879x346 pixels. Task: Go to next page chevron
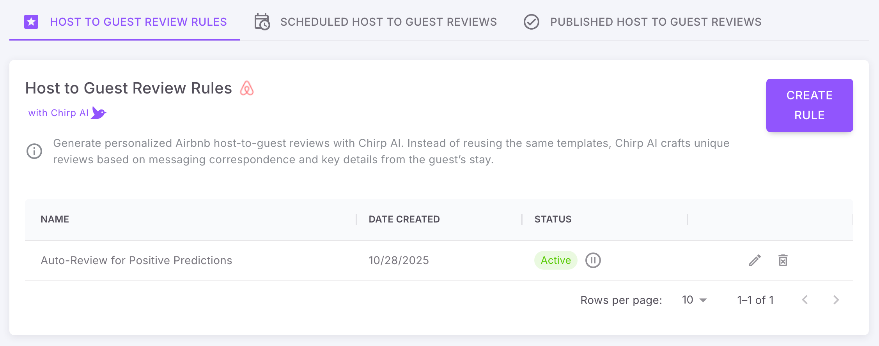pyautogui.click(x=836, y=300)
